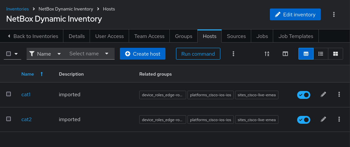
Task: Open the manage columns icon
Action: [x=285, y=54]
